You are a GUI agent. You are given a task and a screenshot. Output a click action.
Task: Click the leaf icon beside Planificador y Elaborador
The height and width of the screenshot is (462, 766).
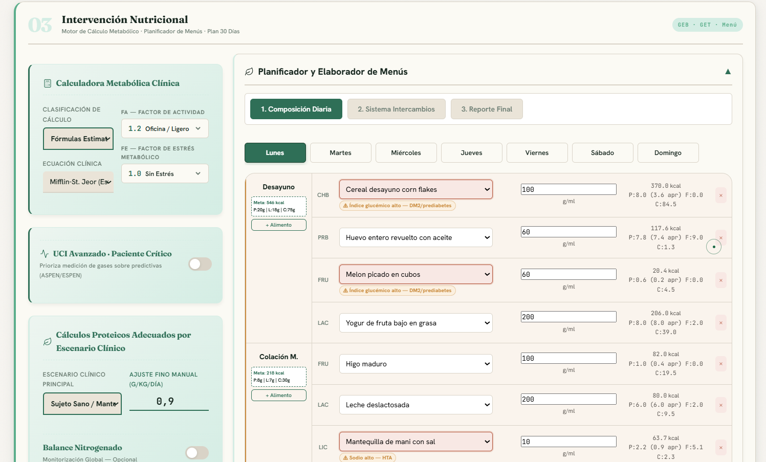[249, 72]
